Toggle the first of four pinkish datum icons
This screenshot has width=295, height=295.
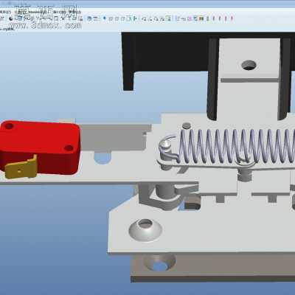(214, 18)
